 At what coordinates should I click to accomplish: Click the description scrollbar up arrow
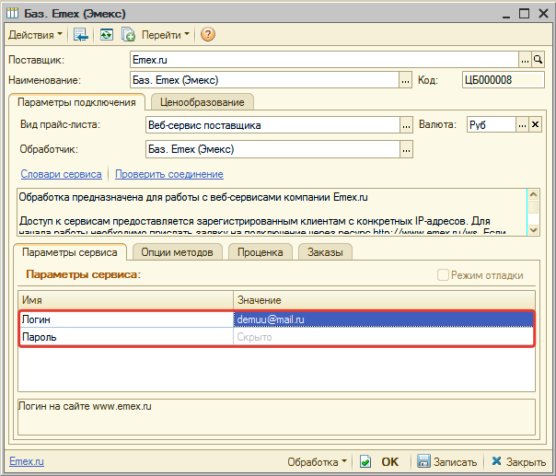click(x=533, y=194)
